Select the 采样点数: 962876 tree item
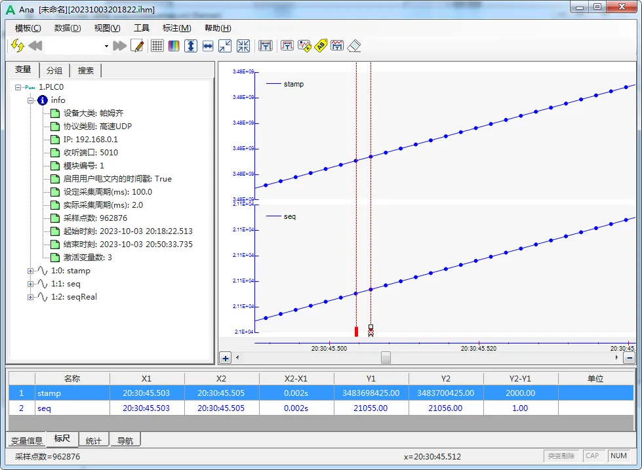The height and width of the screenshot is (470, 642). (x=95, y=218)
